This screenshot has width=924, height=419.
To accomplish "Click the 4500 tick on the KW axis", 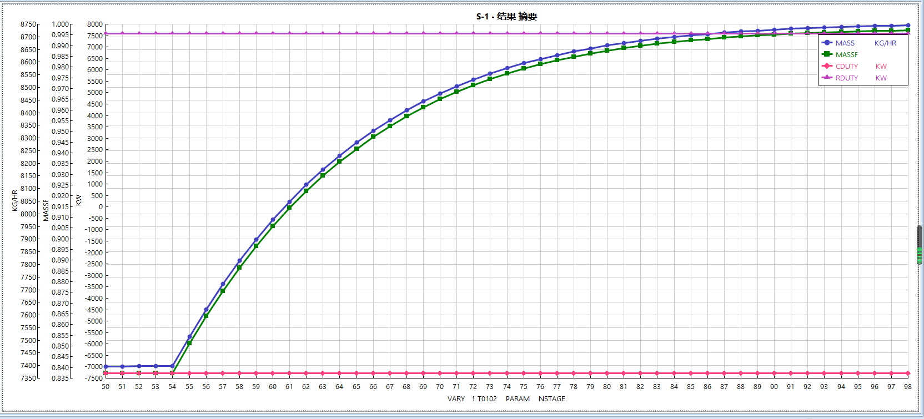I will (95, 104).
